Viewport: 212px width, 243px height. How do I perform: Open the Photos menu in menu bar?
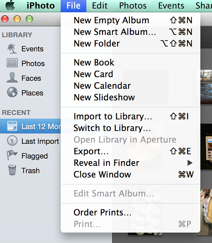(133, 6)
